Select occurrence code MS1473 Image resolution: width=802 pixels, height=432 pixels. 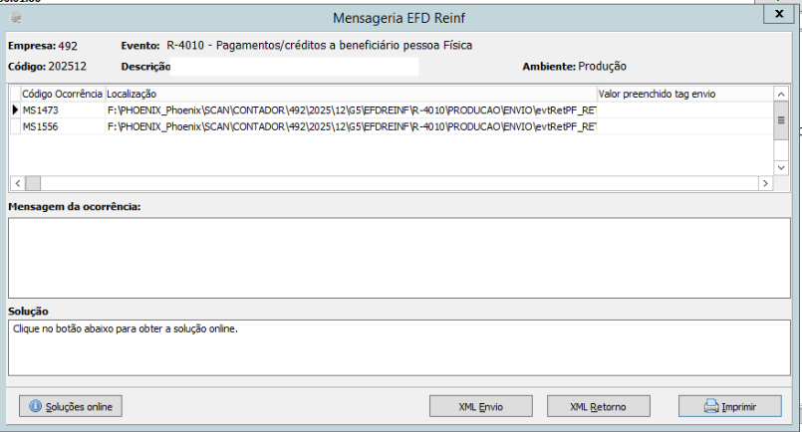(41, 109)
